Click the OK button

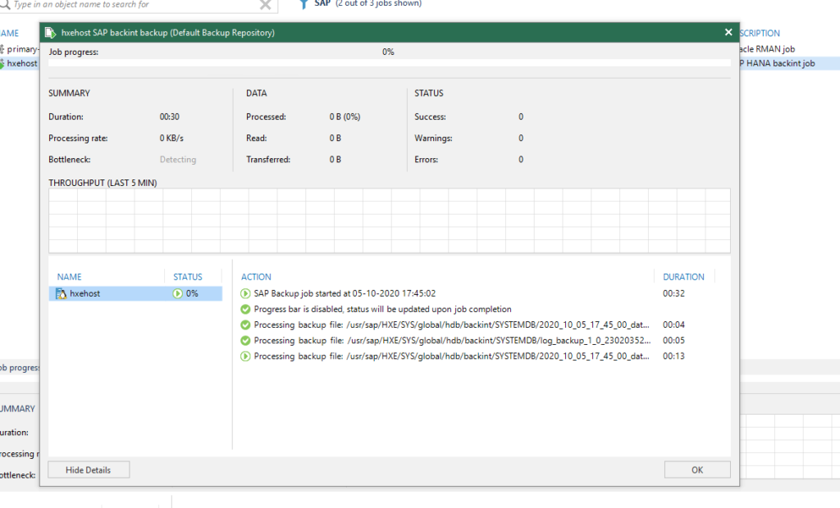click(697, 469)
